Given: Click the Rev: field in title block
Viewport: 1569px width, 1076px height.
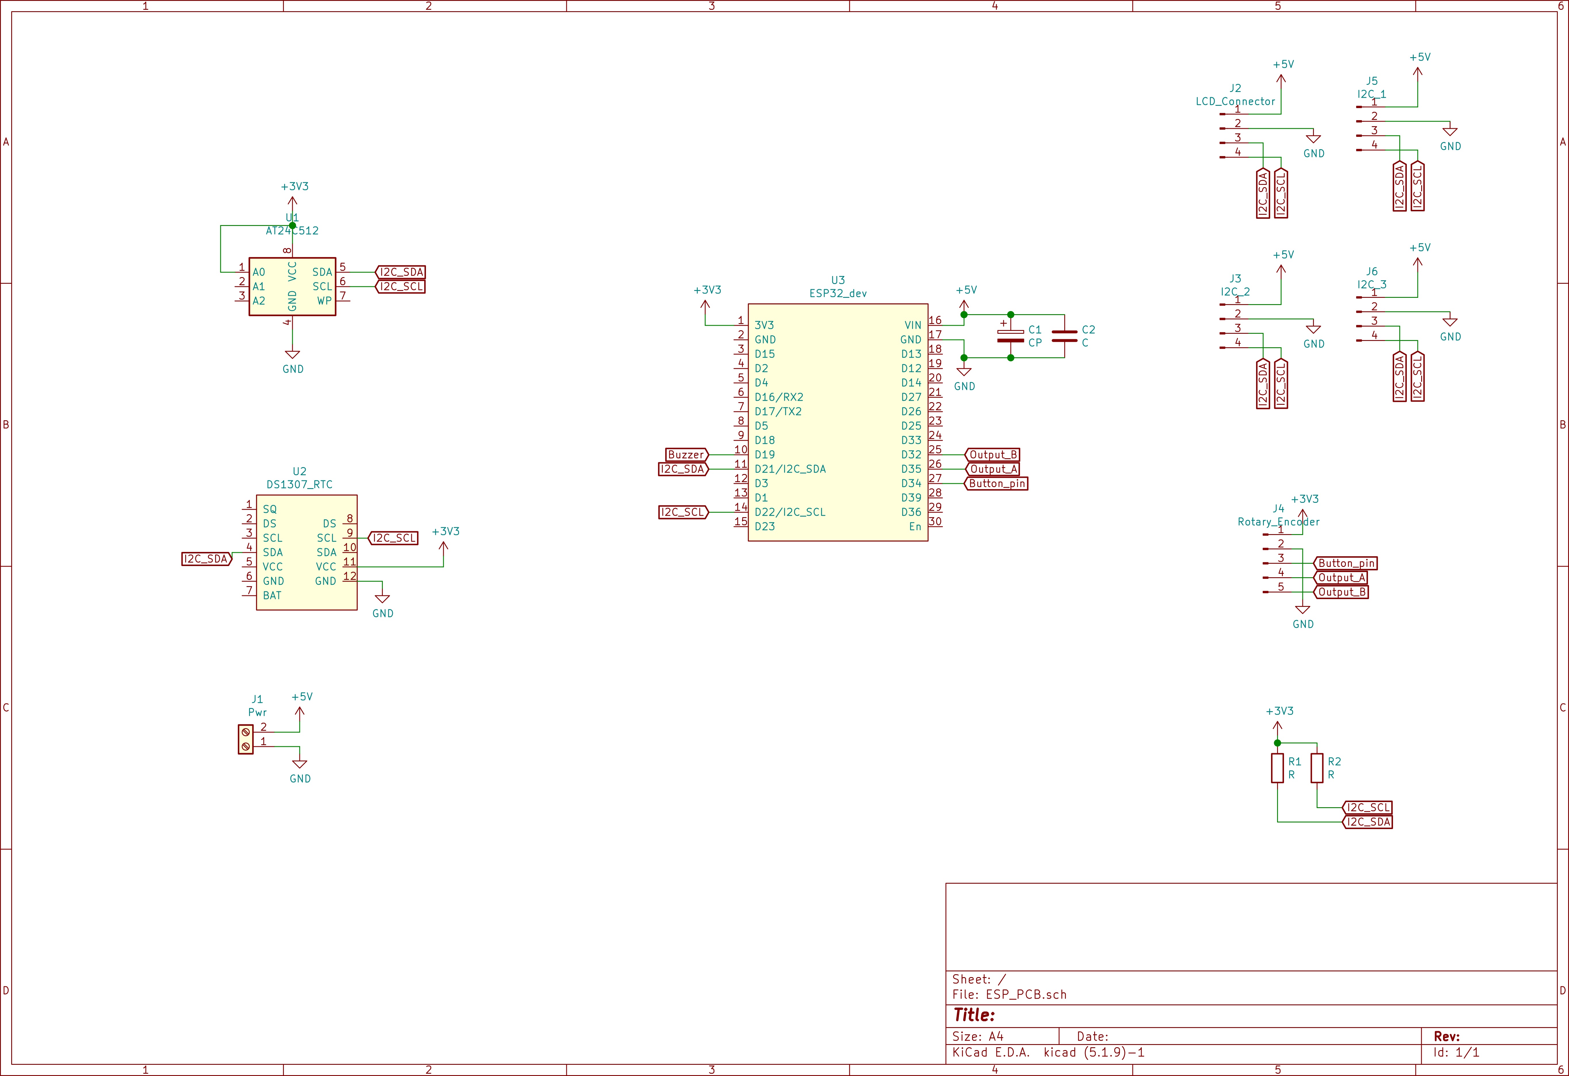Looking at the screenshot, I should [1447, 1036].
